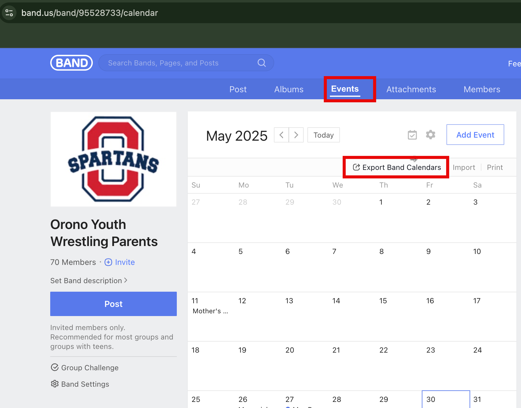
Task: Select May 30 in the calendar
Action: pyautogui.click(x=446, y=399)
